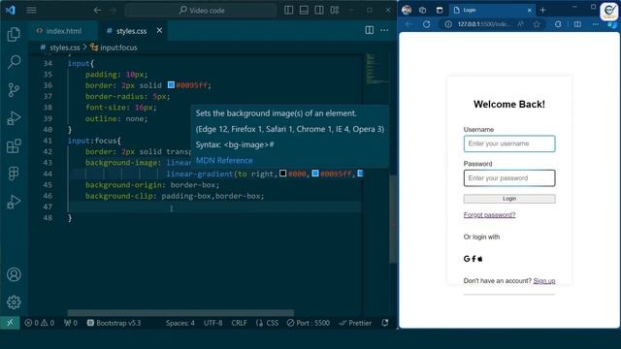
Task: Open the notifications bell in status bar
Action: coord(385,323)
